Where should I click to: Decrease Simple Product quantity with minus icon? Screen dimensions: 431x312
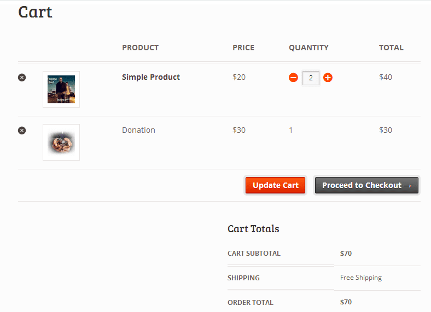(293, 78)
